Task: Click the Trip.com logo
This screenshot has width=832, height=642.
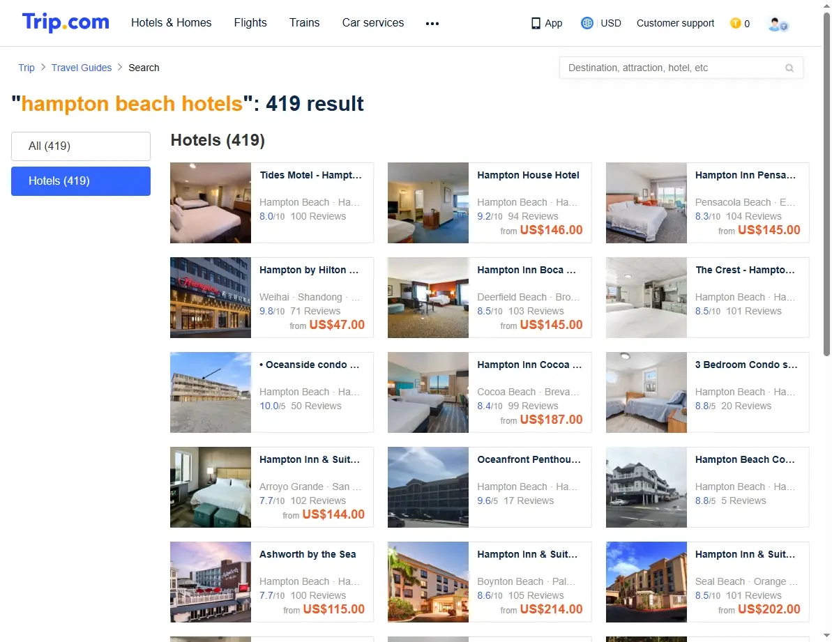Action: click(66, 22)
